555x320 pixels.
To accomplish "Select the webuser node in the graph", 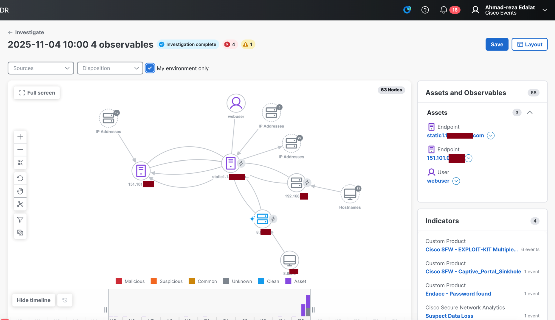I will click(x=236, y=103).
